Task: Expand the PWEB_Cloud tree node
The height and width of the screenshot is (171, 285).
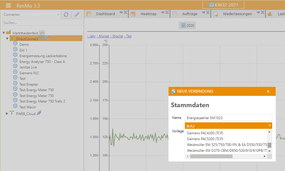Action: 7,114
